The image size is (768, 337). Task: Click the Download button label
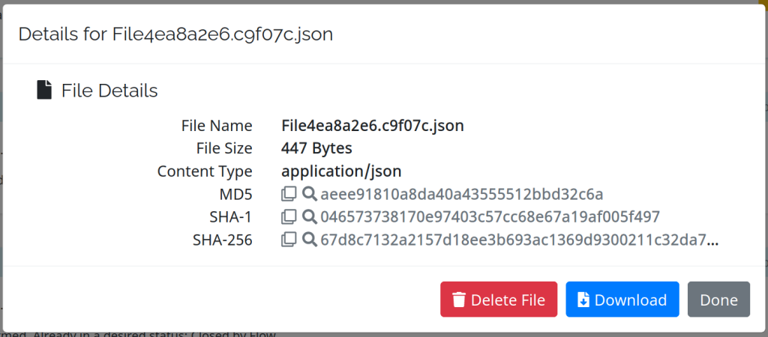(630, 300)
